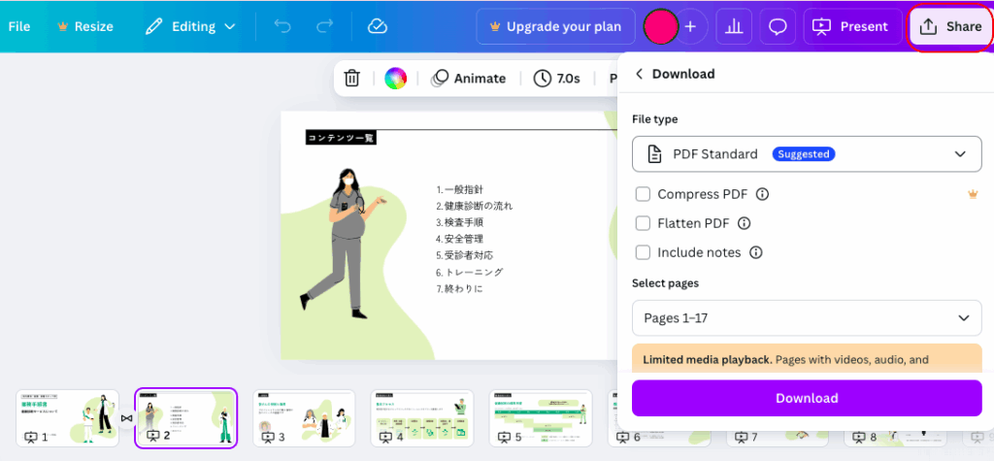Toggle the Include notes checkbox
The width and height of the screenshot is (994, 461).
coord(643,252)
